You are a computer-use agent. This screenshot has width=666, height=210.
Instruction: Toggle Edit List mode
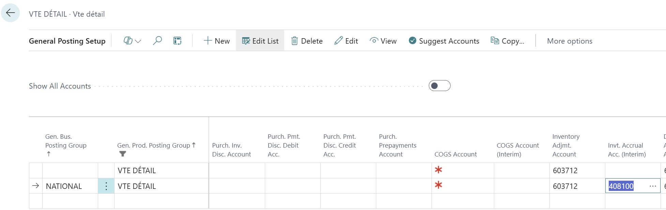coord(260,41)
